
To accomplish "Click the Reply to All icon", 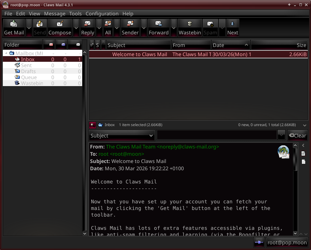I will coord(108,28).
